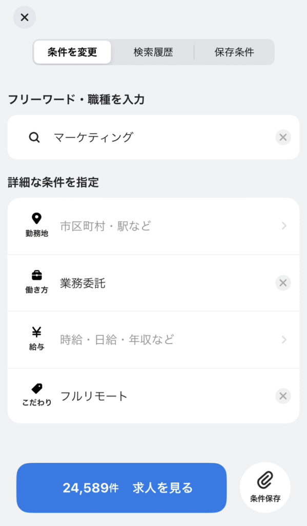Save conditions with the paperclip button
Screen dimensions: 307x526
click(265, 487)
